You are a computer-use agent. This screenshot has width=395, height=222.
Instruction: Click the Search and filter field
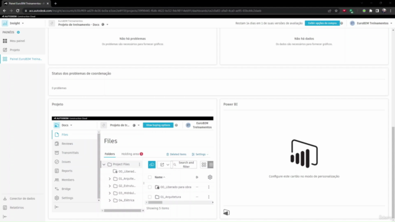184,165
